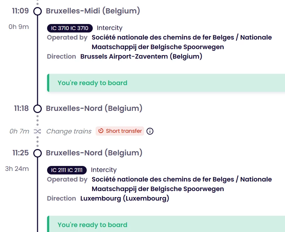The image size is (285, 232).
Task: Open the 11:25 Bruxelles-Nord departure station name
Action: [x=94, y=153]
